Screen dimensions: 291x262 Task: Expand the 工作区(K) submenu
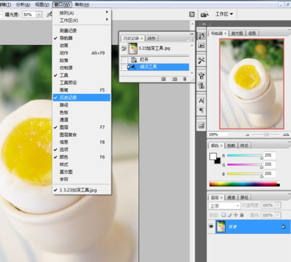pos(82,20)
